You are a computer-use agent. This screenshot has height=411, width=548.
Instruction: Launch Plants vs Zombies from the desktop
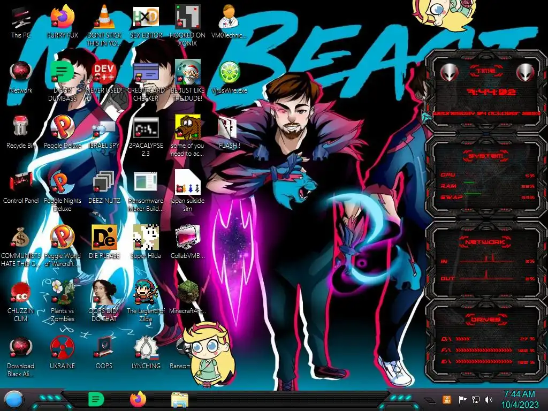tap(62, 301)
